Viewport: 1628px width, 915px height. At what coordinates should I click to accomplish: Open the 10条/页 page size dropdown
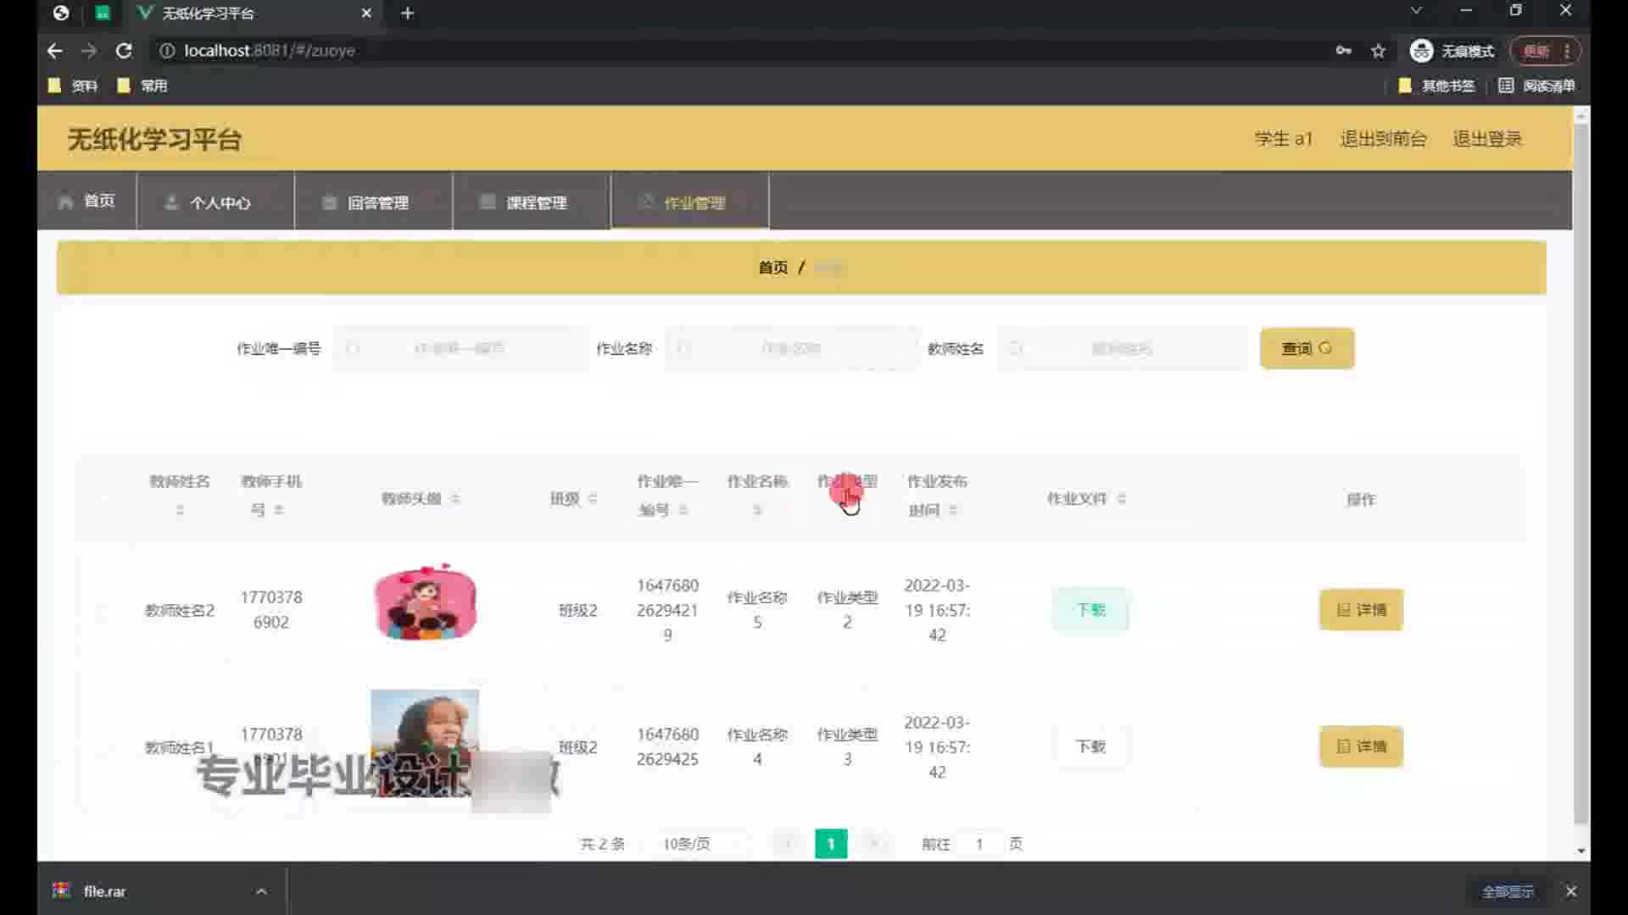coord(700,844)
